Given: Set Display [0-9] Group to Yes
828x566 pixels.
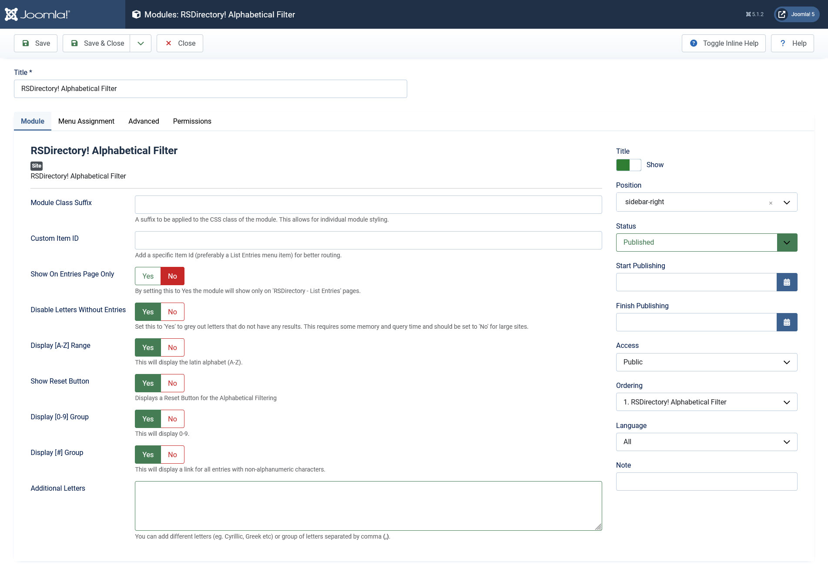Looking at the screenshot, I should pyautogui.click(x=148, y=419).
